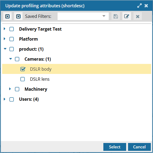Image resolution: width=153 pixels, height=153 pixels.
Task: Click the collapse all toolbar icon
Action: (18, 16)
